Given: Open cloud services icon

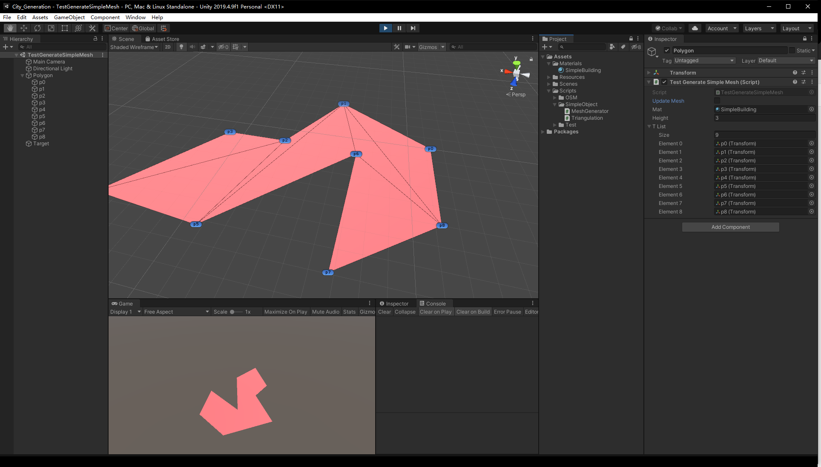Looking at the screenshot, I should click(695, 28).
